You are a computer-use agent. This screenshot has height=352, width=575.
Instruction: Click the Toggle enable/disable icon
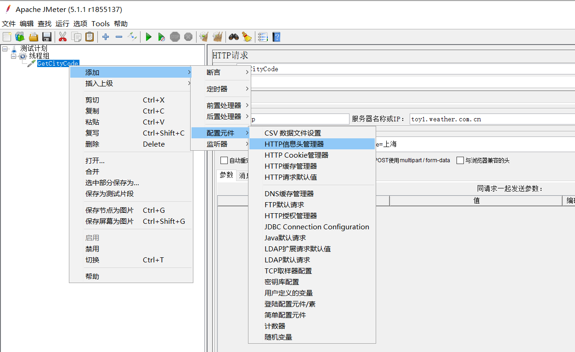point(132,37)
